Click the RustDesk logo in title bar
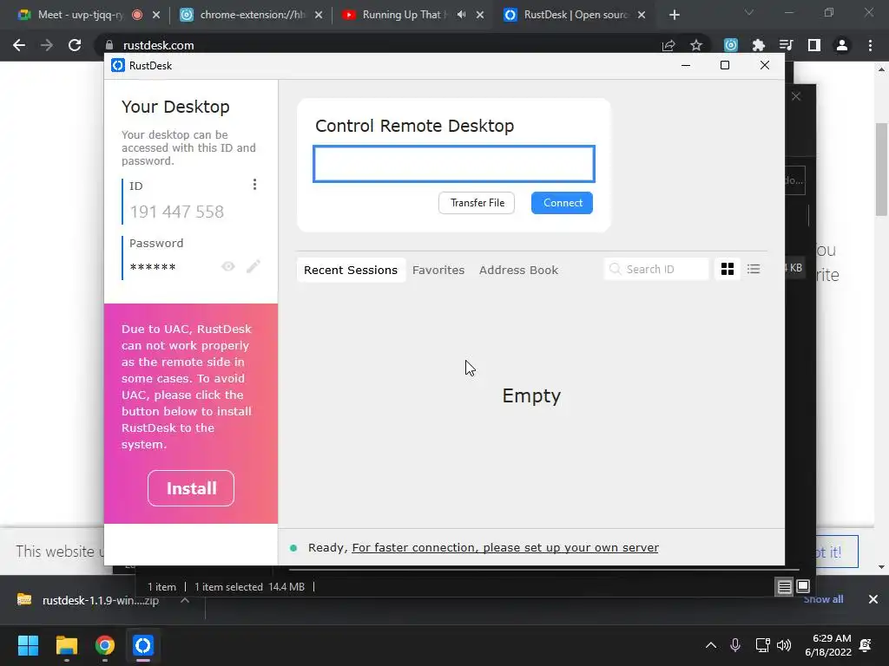The height and width of the screenshot is (666, 889). [x=118, y=66]
